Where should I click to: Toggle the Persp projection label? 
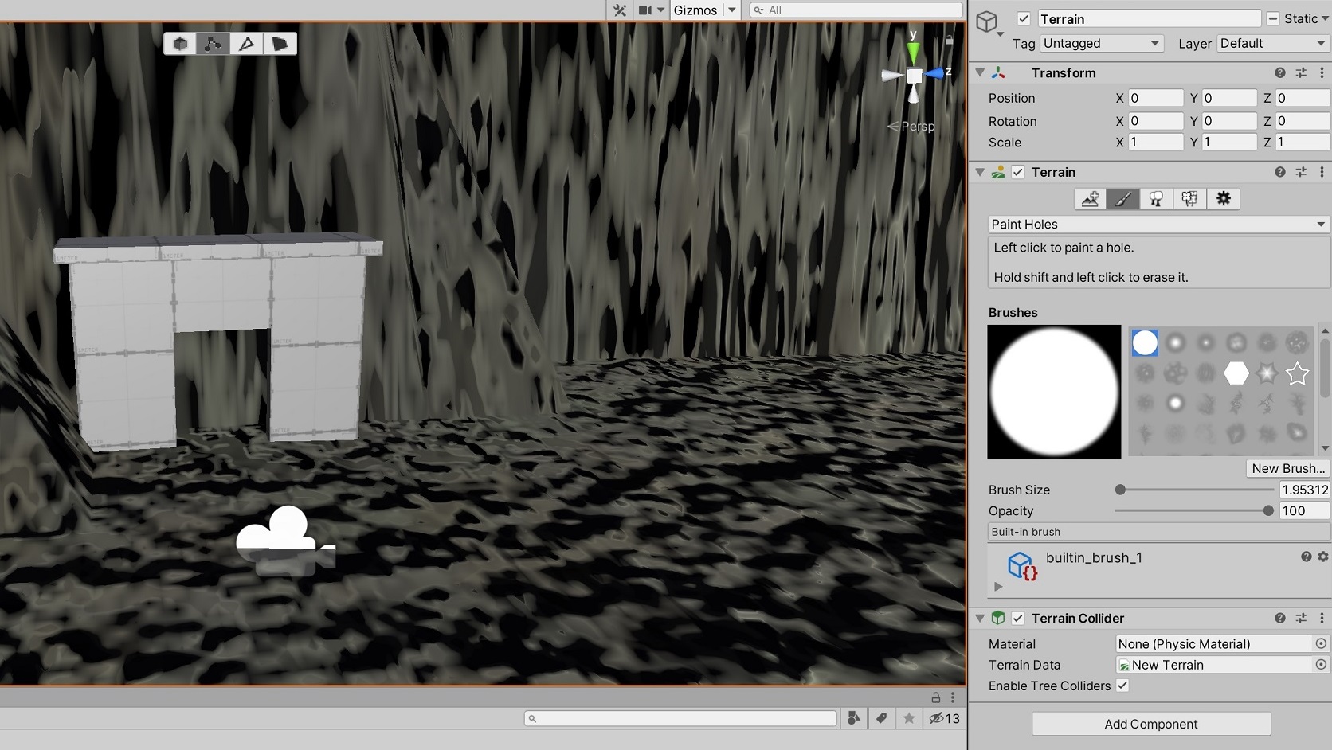(x=918, y=126)
